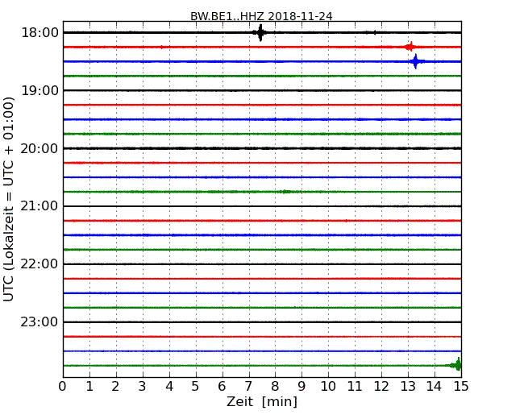Click x-axis tick label 9
Viewport: 524px width, 419px height.
[302, 386]
